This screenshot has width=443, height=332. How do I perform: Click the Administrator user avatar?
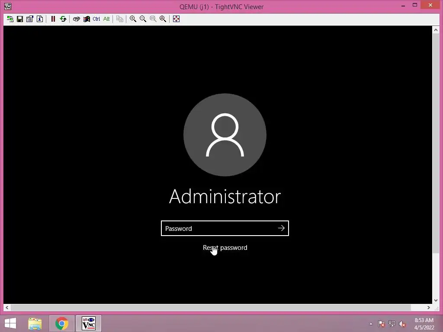(x=225, y=135)
